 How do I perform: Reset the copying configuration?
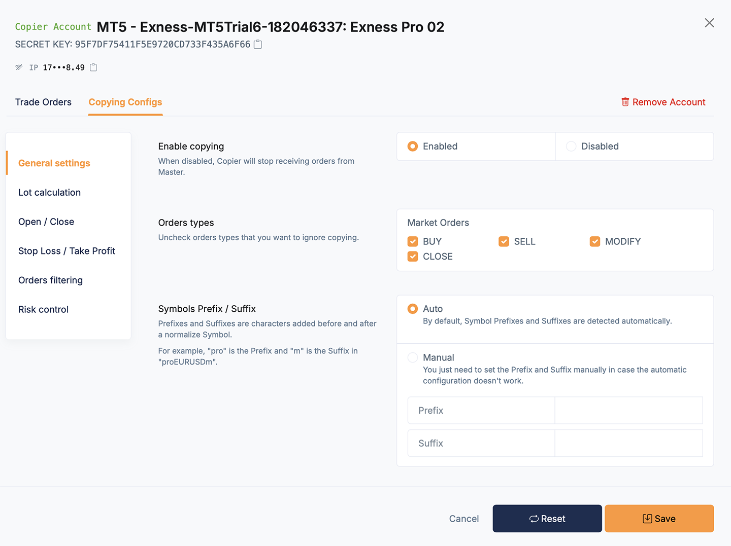click(x=547, y=519)
